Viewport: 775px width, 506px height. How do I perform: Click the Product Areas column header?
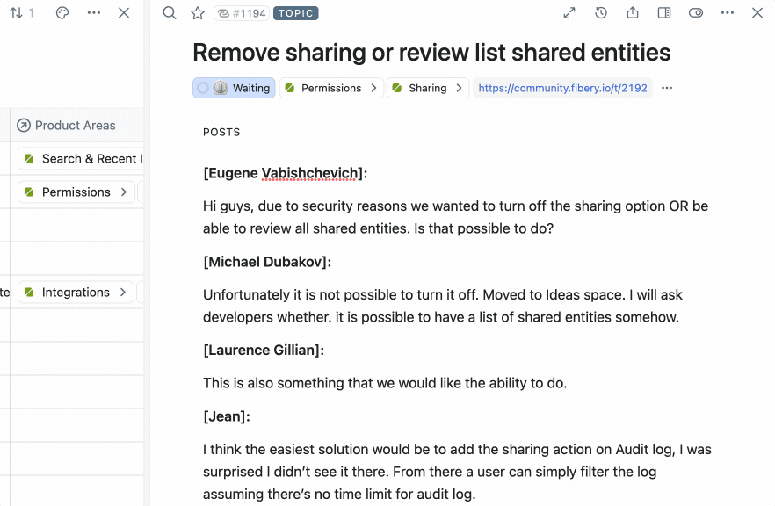[x=75, y=126]
